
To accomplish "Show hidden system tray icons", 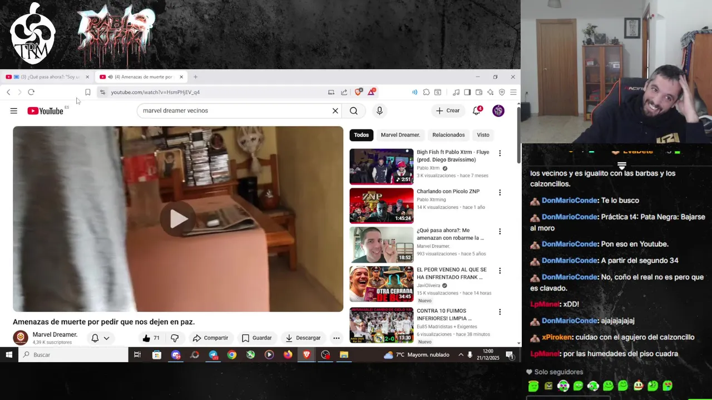I will click(x=461, y=354).
